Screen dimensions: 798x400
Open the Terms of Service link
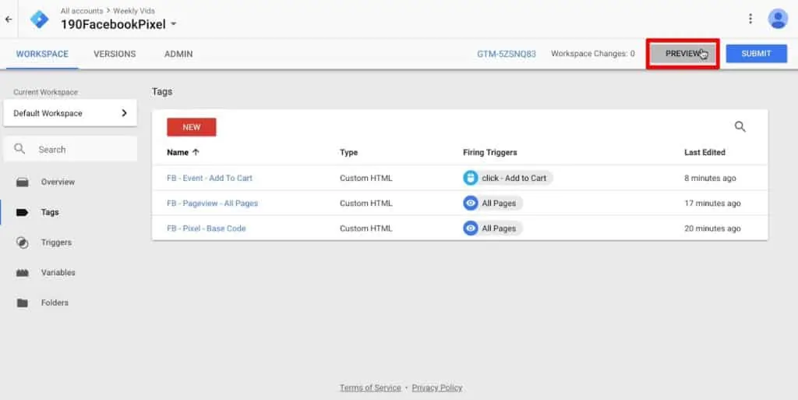point(370,388)
